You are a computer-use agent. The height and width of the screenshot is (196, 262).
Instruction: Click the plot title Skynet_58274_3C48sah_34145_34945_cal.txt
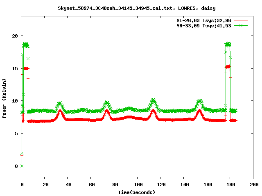pyautogui.click(x=115, y=8)
